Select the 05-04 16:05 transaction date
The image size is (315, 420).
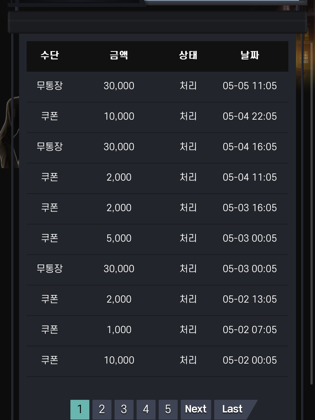[250, 147]
